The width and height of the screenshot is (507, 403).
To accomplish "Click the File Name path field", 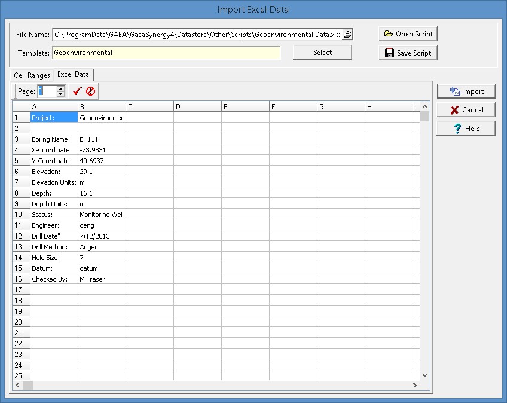I will (197, 35).
